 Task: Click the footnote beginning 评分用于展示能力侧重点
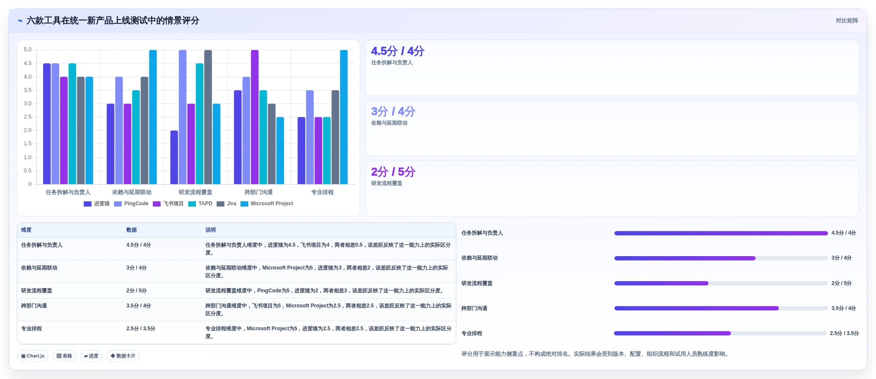(596, 354)
